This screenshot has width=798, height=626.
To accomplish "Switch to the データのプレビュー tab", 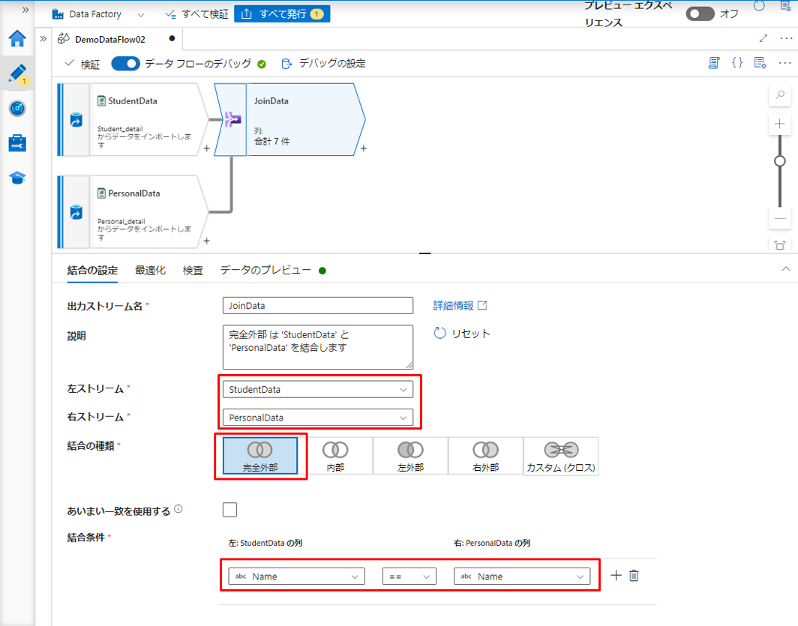I will [x=273, y=271].
